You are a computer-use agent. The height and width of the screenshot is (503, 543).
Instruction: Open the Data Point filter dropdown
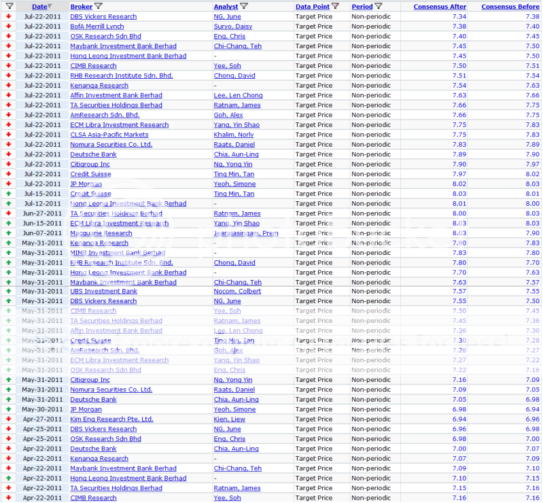335,6
